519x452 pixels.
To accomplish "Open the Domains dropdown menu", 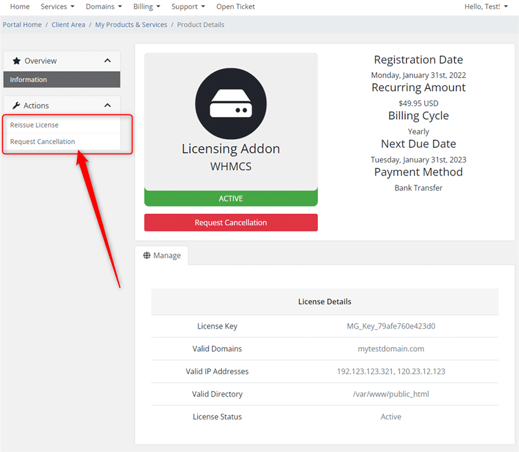I will [x=104, y=7].
